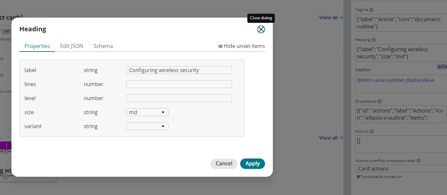
Task: Open the size dropdown showing md
Action: [x=147, y=112]
